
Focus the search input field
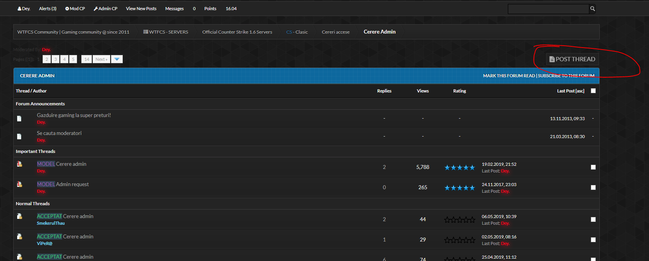point(548,9)
